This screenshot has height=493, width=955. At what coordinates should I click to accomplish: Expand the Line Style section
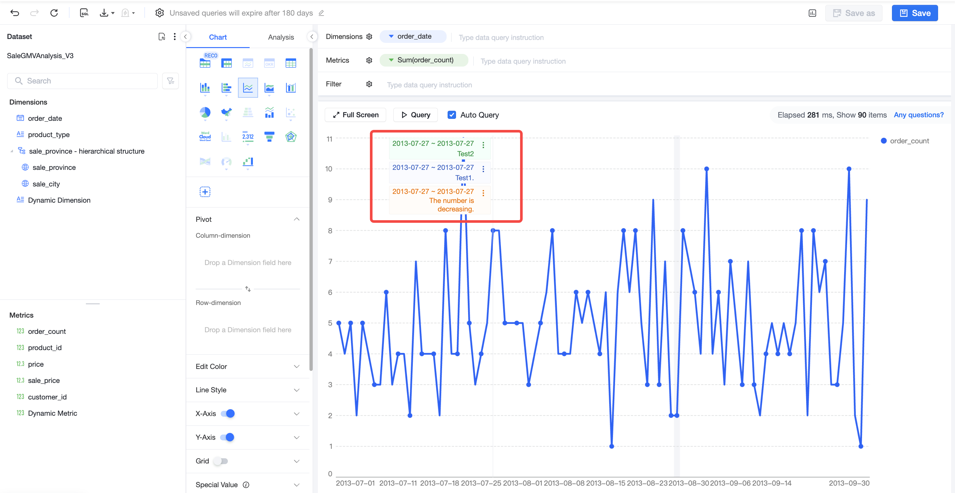[x=248, y=390]
